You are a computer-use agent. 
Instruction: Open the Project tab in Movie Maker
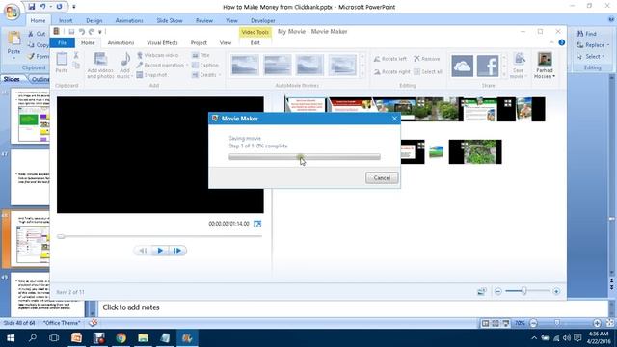[x=199, y=42]
